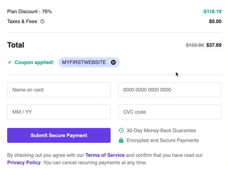
Task: Click the 30-Day Money-Back Guarantee text
Action: [161, 130]
